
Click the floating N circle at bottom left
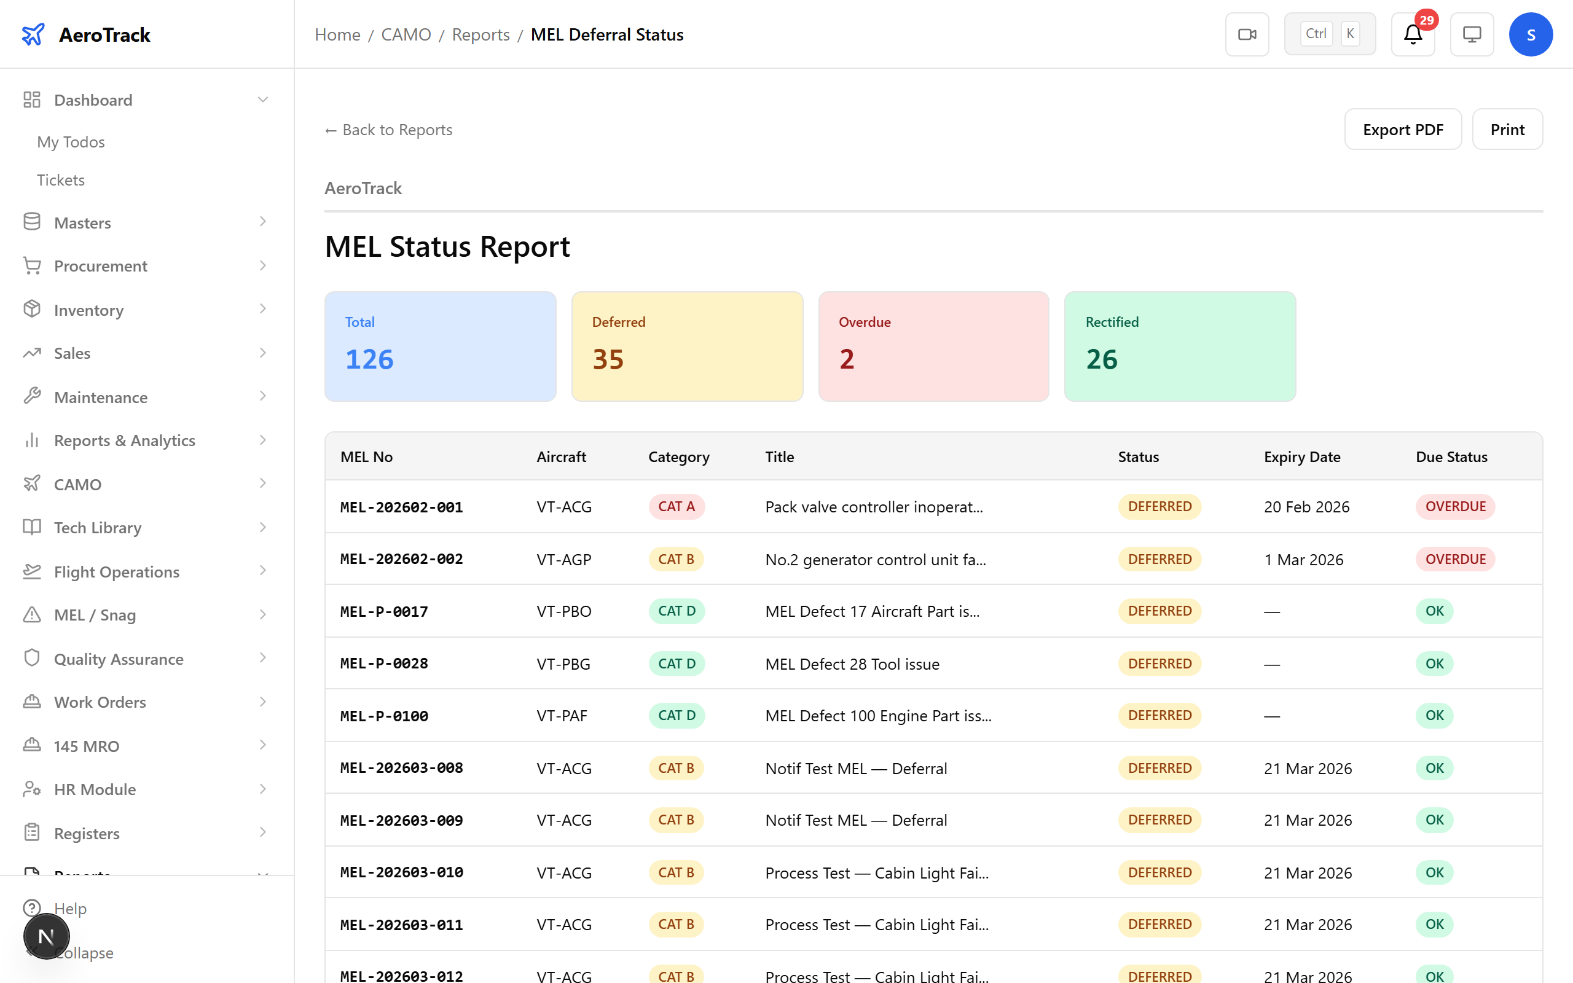pos(45,936)
